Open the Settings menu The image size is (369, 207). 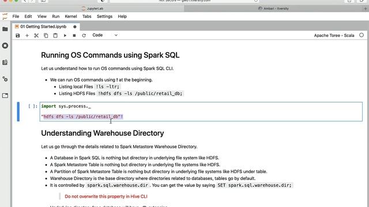click(x=104, y=17)
